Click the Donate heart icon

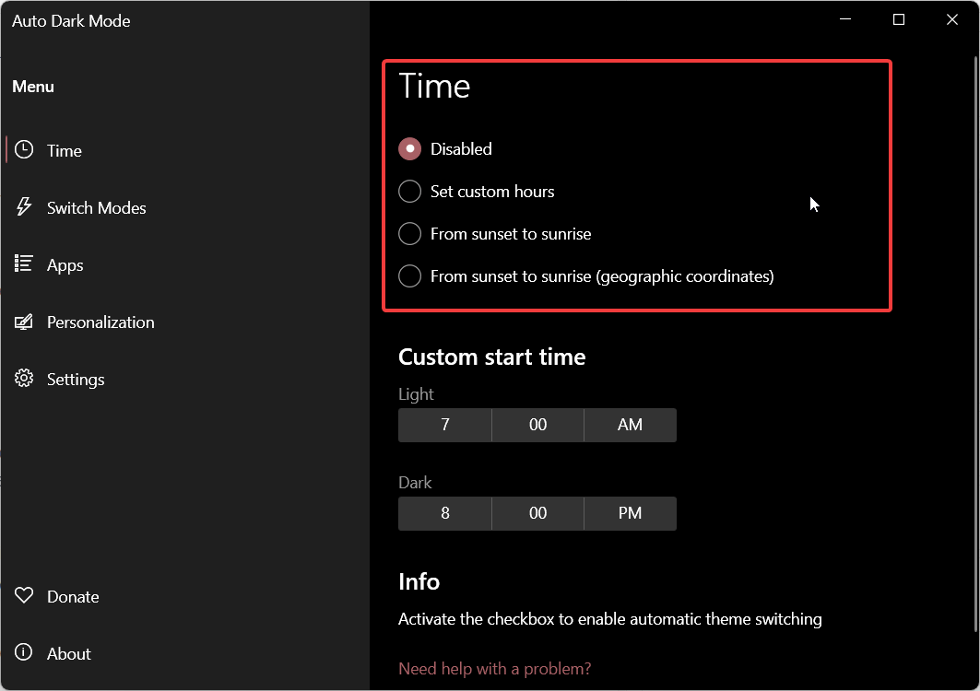24,595
